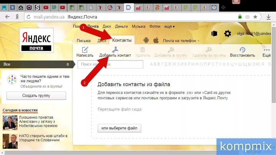Screen dimensions: 276x155
Task: Click the Создать группу button
Action: click(36, 96)
